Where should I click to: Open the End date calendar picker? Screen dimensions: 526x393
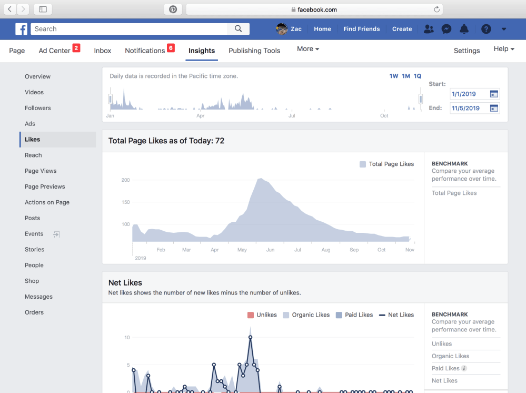click(494, 108)
